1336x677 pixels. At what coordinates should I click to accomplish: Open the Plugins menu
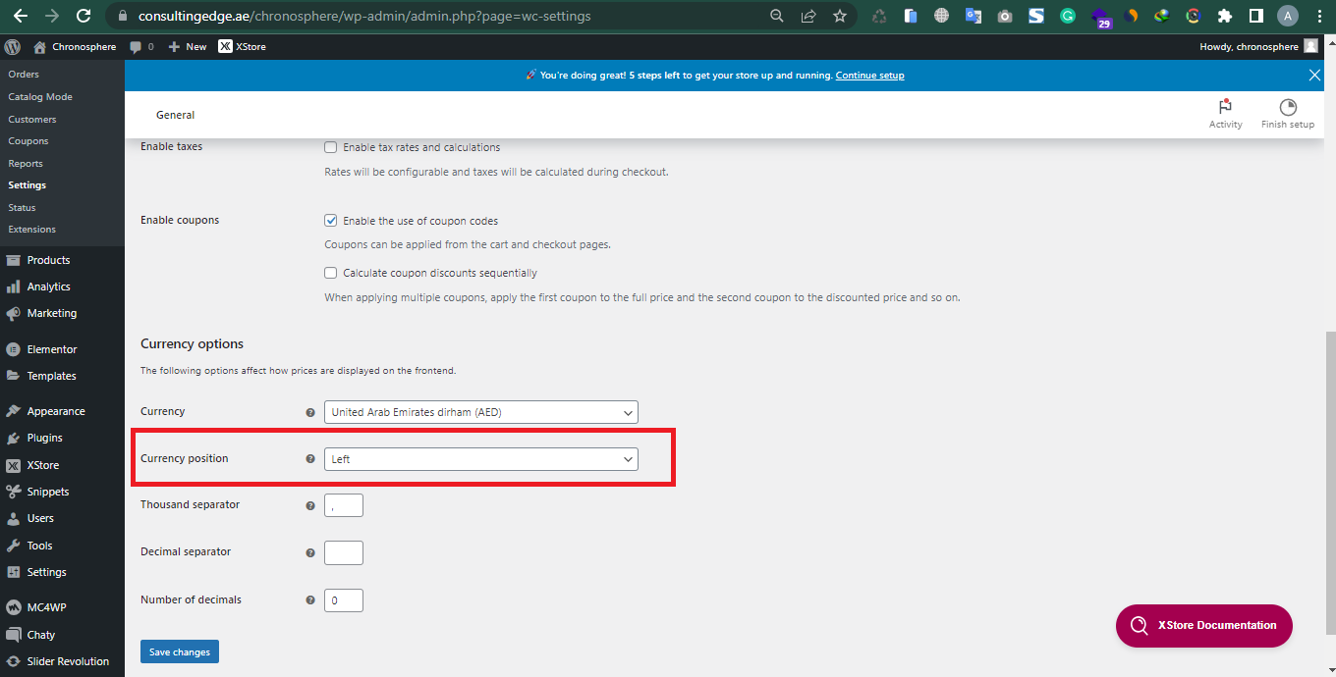pyautogui.click(x=44, y=438)
